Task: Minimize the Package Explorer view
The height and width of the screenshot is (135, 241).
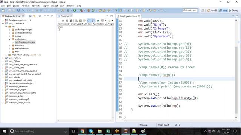Action: (x=48, y=16)
